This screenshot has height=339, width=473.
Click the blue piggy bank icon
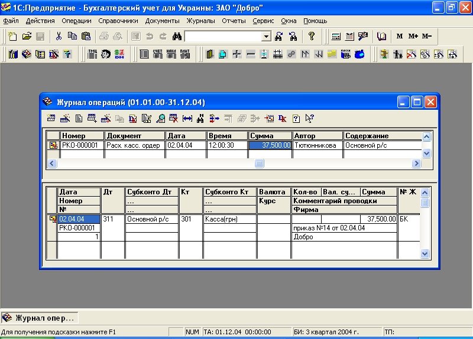coord(359,54)
